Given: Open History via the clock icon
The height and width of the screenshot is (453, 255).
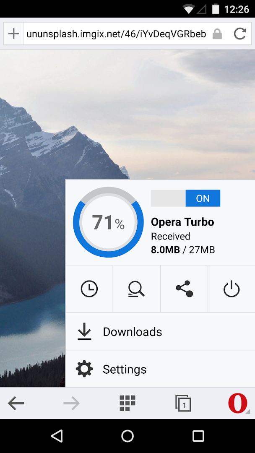Looking at the screenshot, I should click(x=89, y=289).
